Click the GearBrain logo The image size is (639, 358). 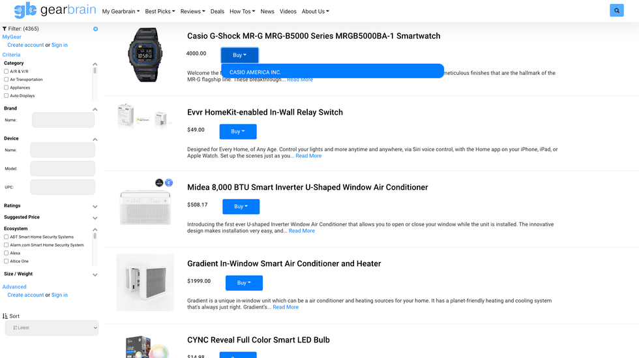click(x=53, y=10)
